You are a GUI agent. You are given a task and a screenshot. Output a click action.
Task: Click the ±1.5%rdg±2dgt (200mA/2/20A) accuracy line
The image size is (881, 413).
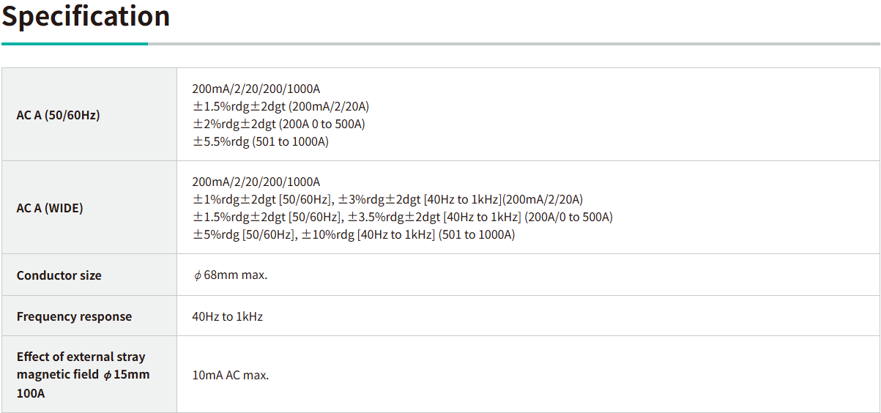(280, 106)
